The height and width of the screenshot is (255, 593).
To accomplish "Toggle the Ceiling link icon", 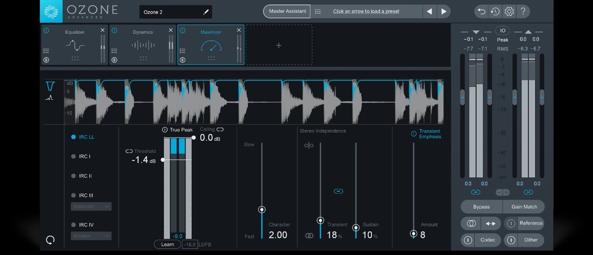I will [220, 129].
